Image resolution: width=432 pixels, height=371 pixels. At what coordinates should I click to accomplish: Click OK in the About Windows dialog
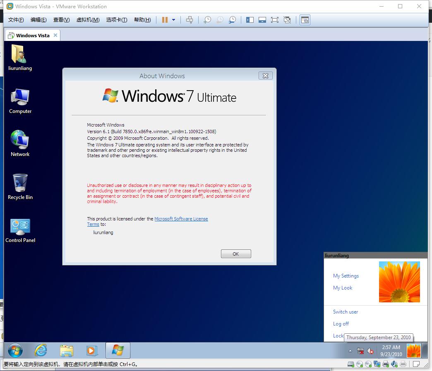236,254
